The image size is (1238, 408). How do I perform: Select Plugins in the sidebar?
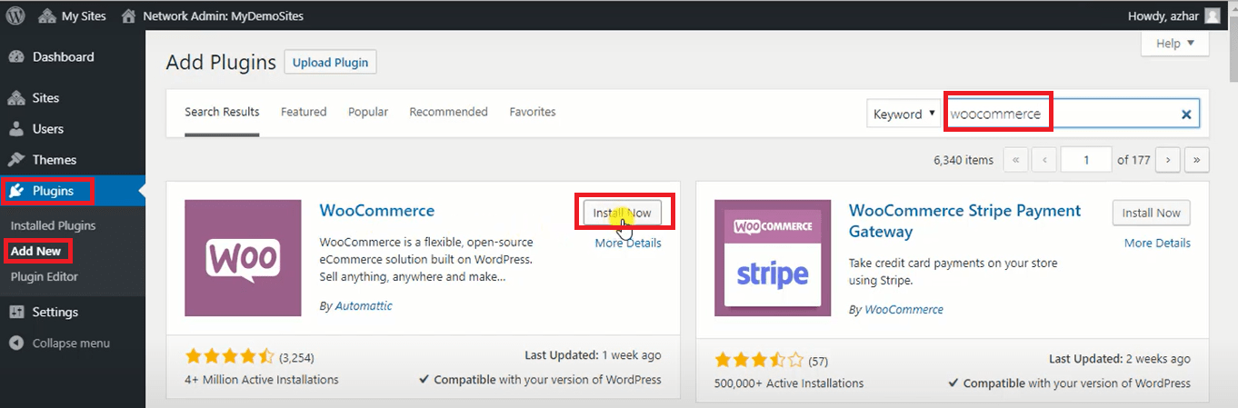(73, 191)
